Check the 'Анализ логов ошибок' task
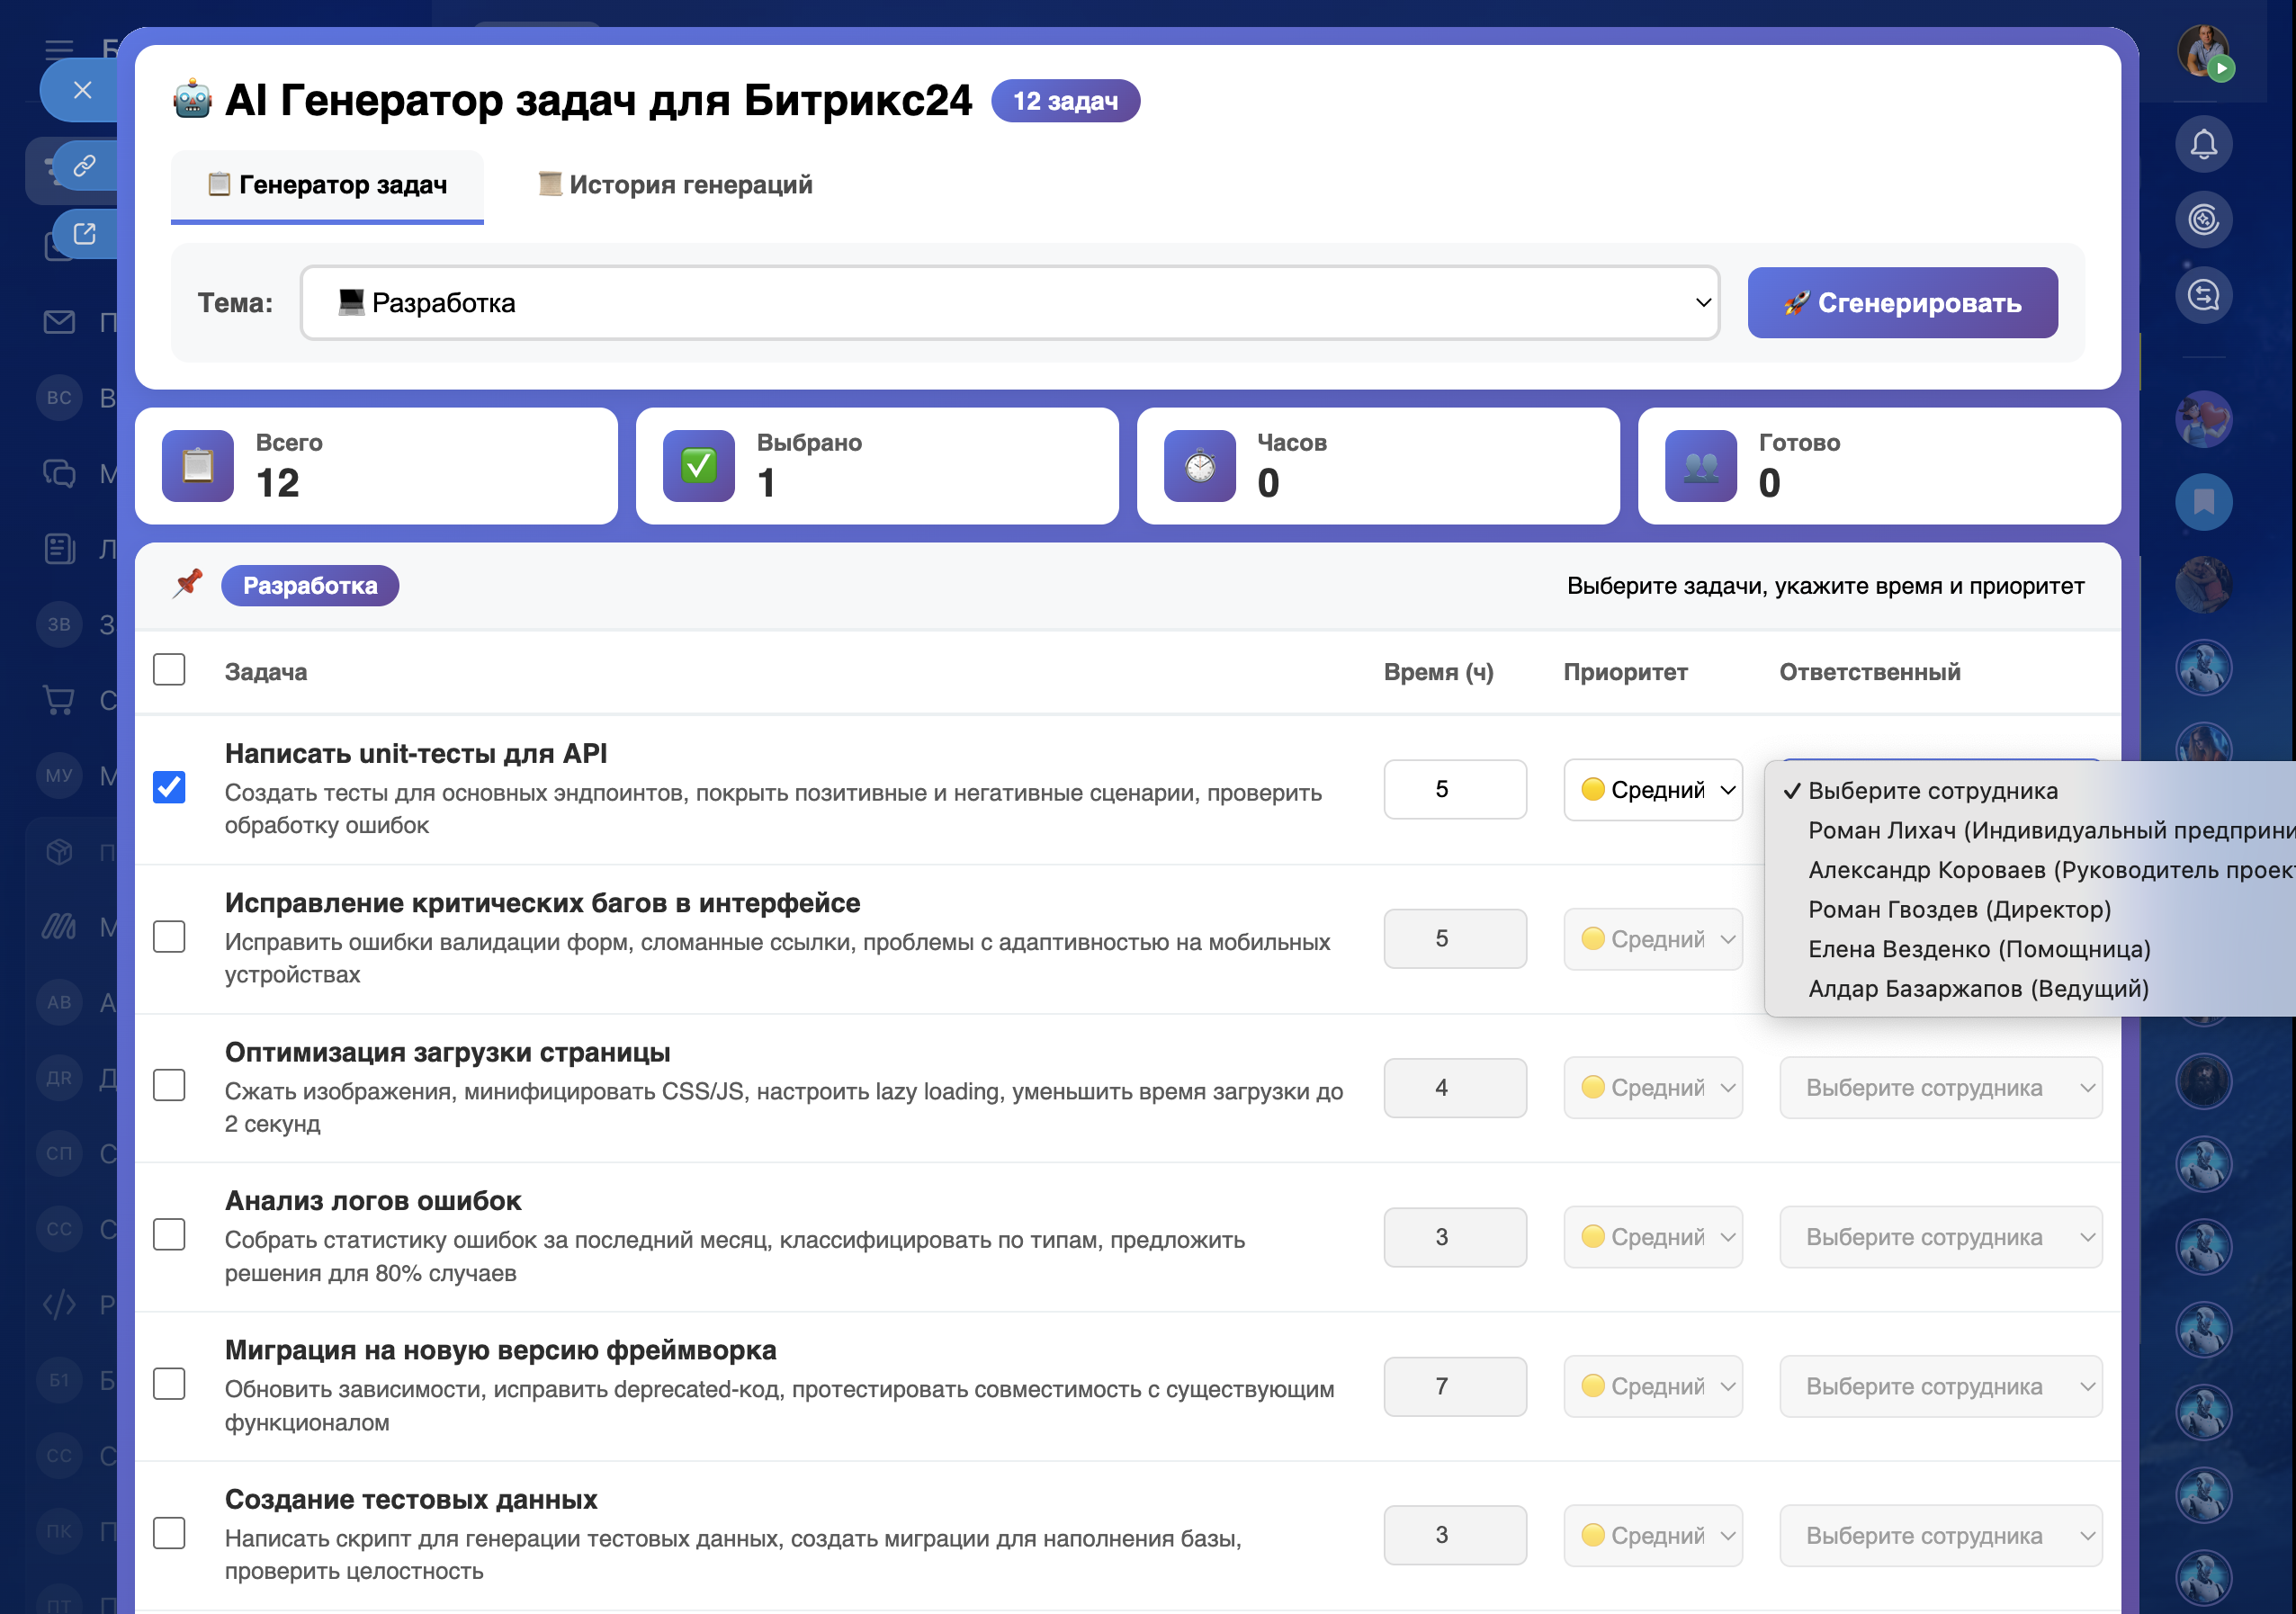 point(169,1235)
